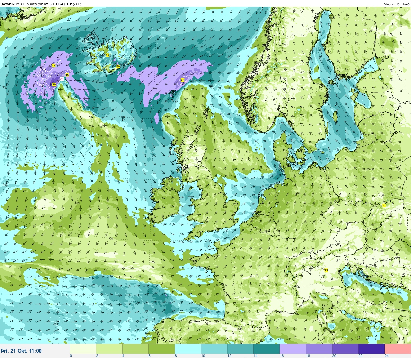Screen dimensions: 411x358
Task: Click the 'Vindur í 10m hæð' title
Action: tap(397, 4)
